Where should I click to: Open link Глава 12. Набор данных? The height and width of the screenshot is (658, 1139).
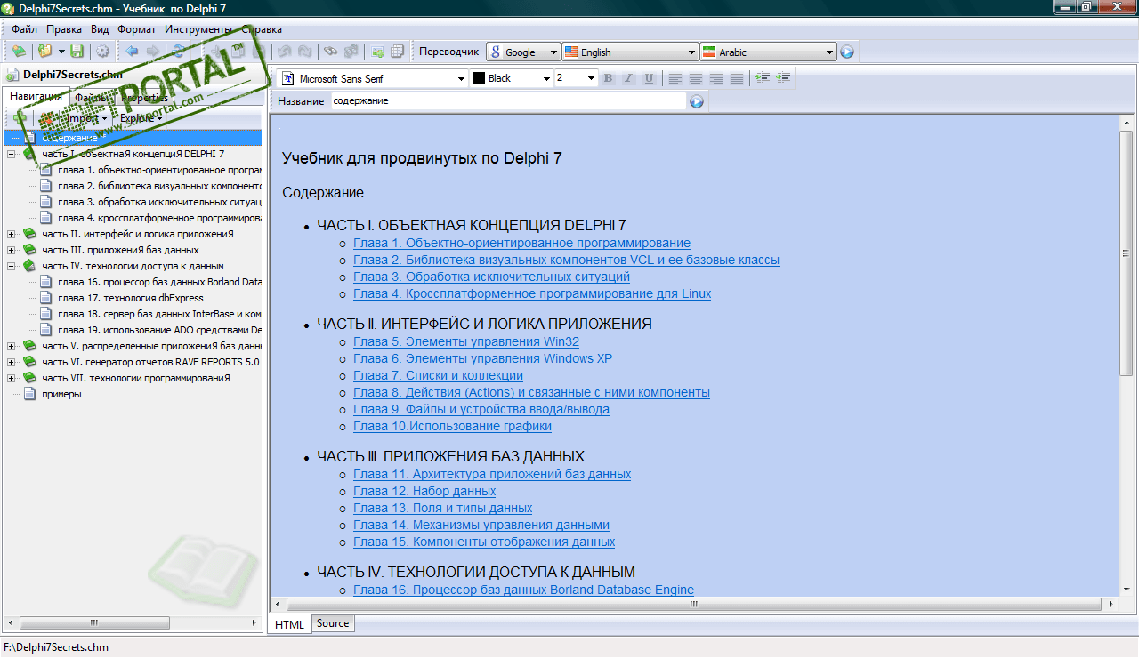coord(424,492)
